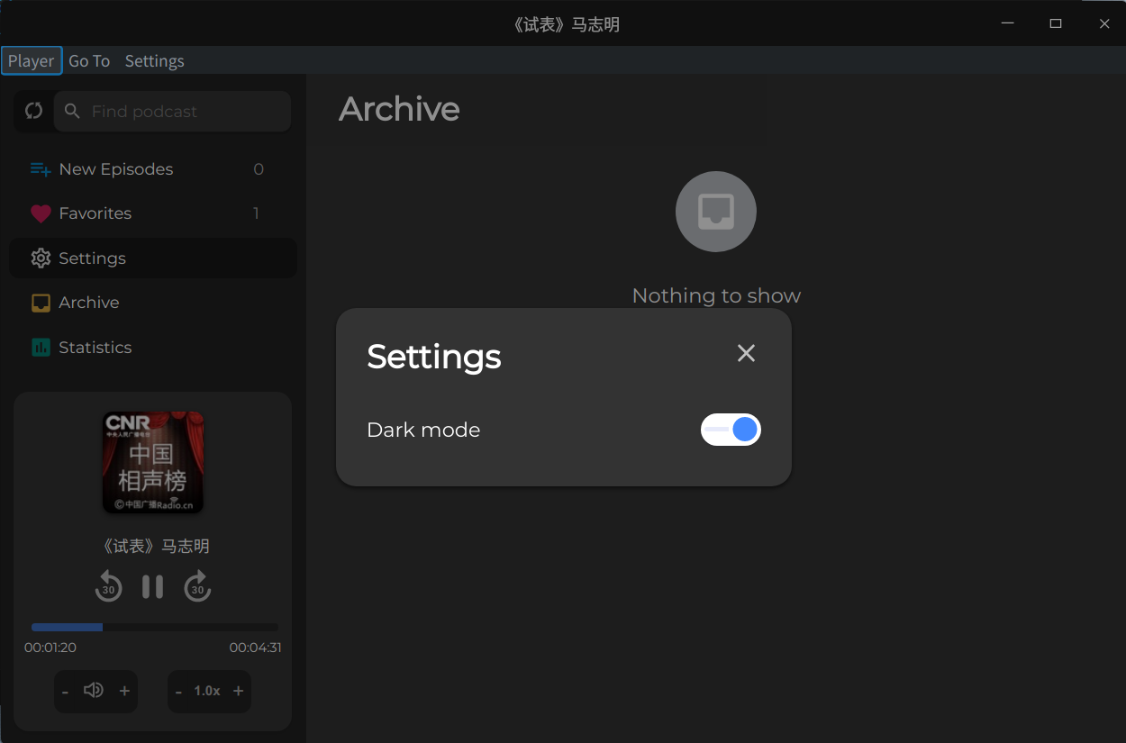Decrease playback speed below 1.0x
The image size is (1126, 743).
point(178,692)
